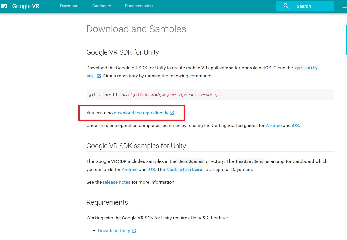347x240 pixels.
Task: Click the Google VR cardboard logo icon
Action: [x=4, y=6]
